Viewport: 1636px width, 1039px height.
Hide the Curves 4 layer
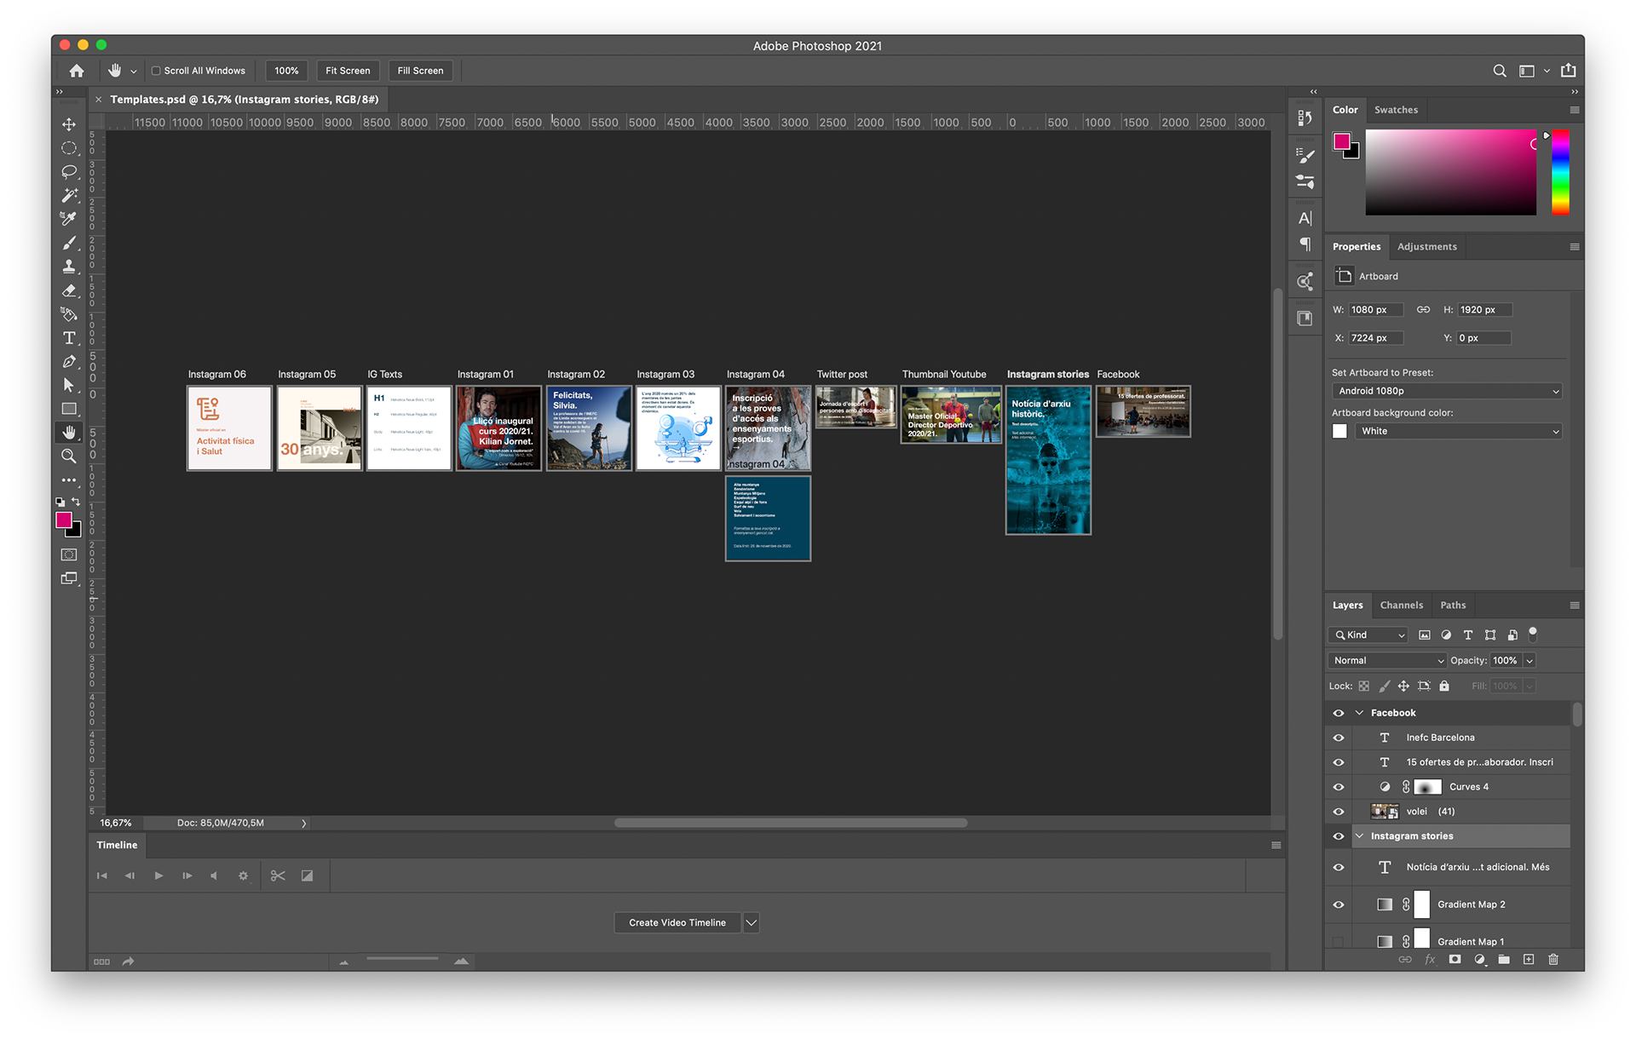[1338, 787]
